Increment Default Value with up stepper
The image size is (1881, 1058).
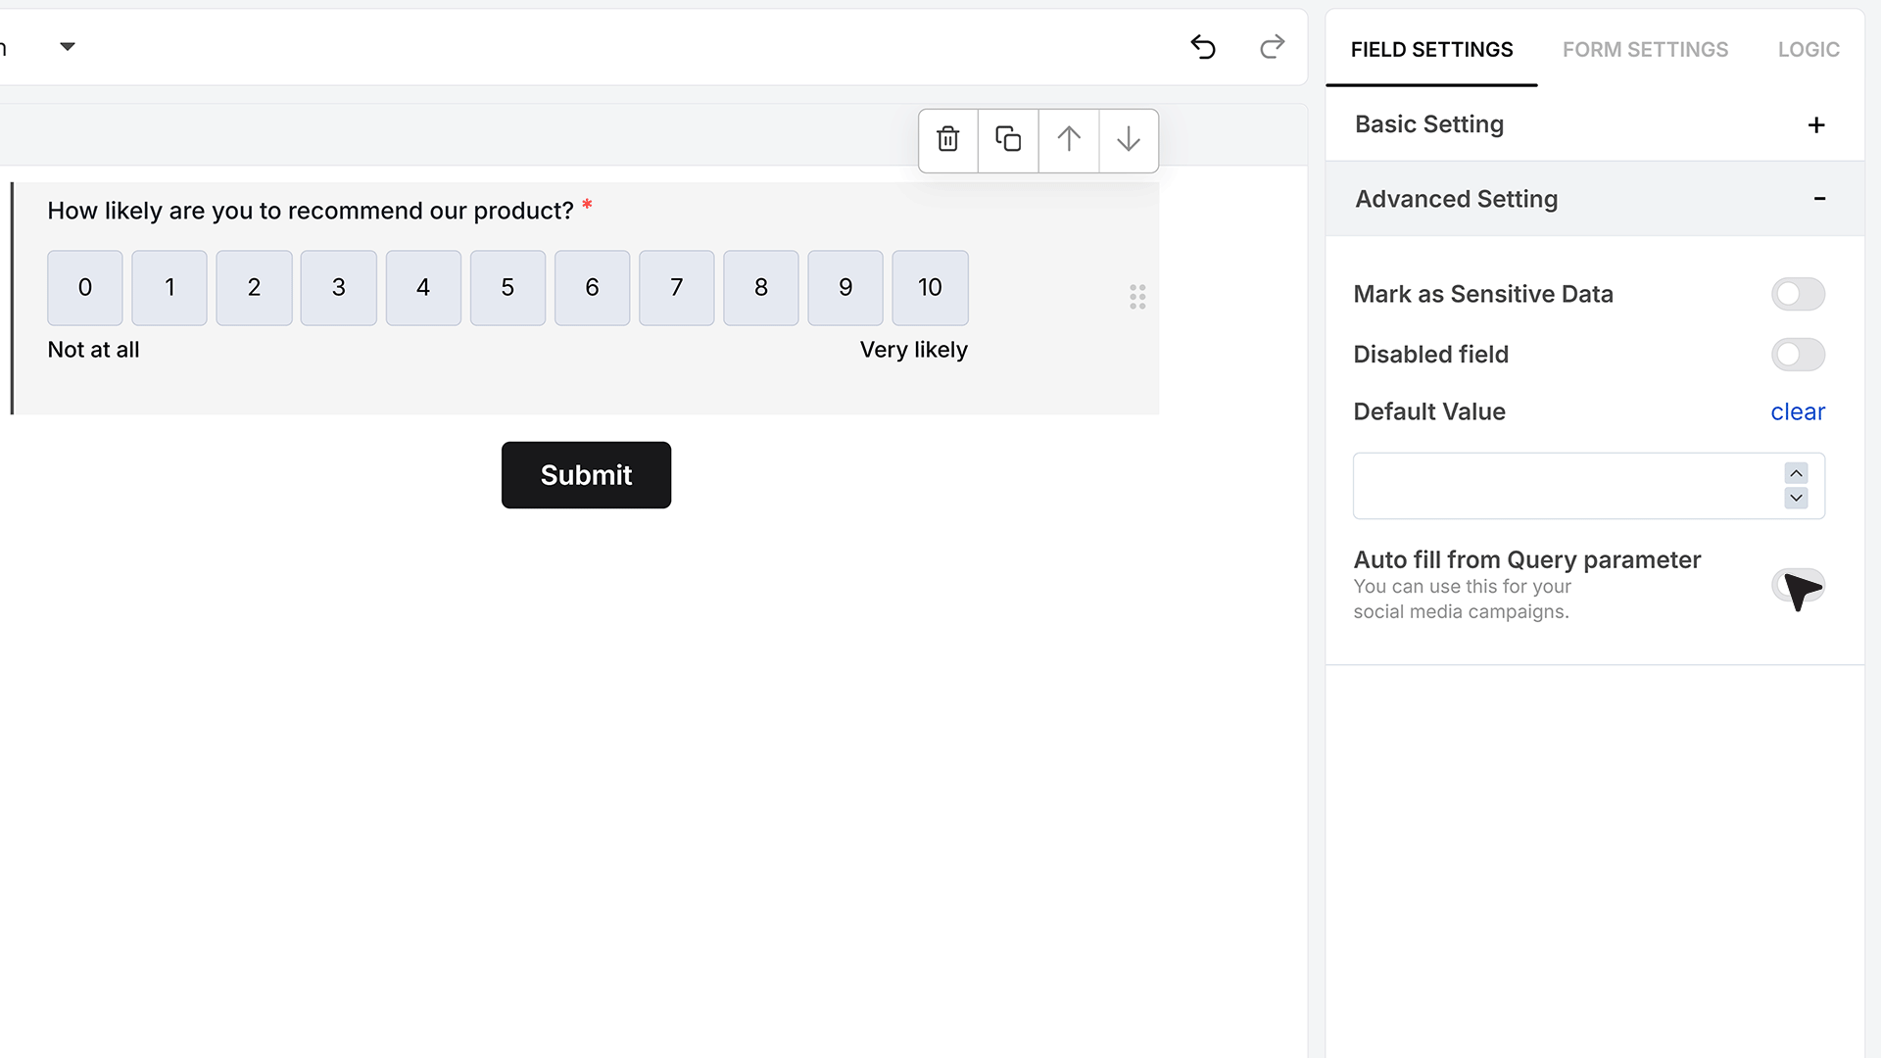tap(1796, 473)
